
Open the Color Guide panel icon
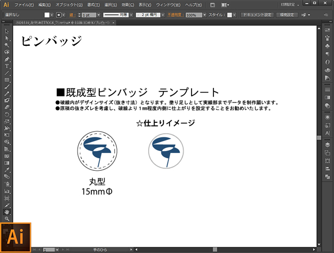pos(327,78)
